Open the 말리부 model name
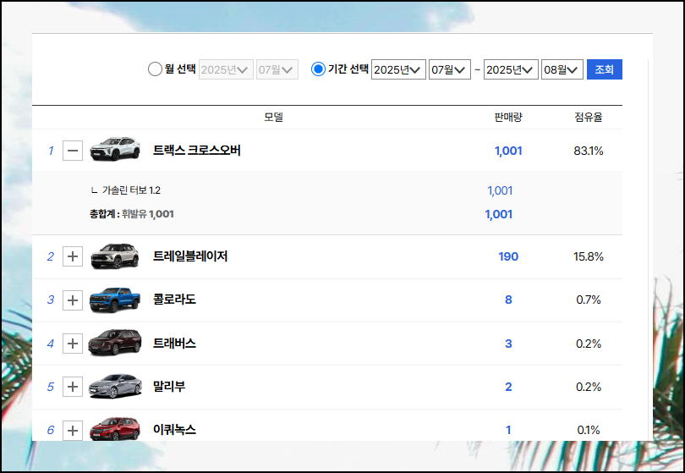Viewport: 685px width, 473px height. click(168, 387)
